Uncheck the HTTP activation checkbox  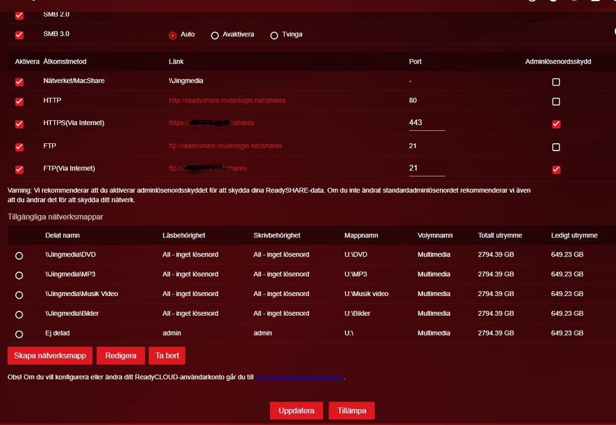click(x=19, y=101)
